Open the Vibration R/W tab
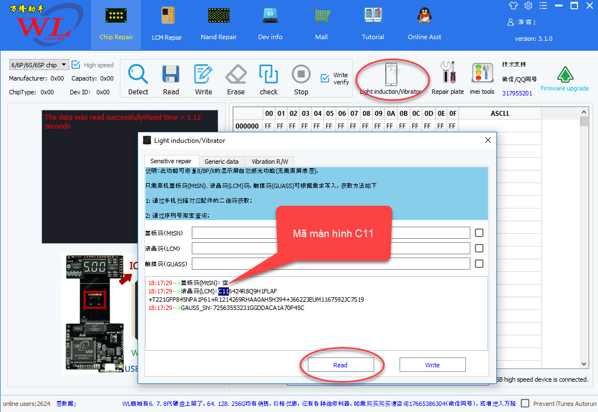The height and width of the screenshot is (412, 598). point(270,161)
